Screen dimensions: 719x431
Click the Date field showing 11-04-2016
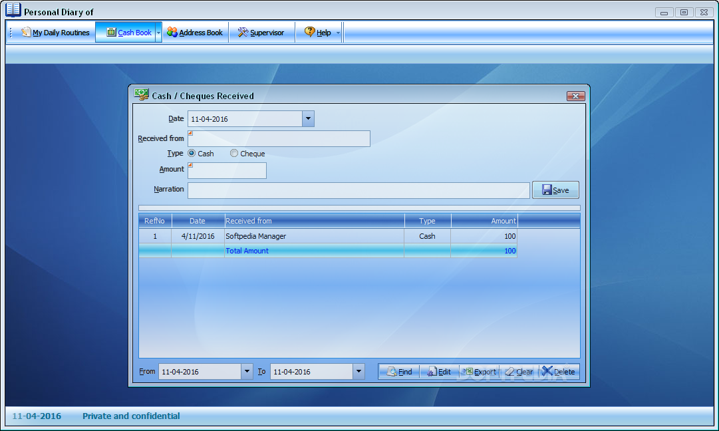tap(245, 119)
